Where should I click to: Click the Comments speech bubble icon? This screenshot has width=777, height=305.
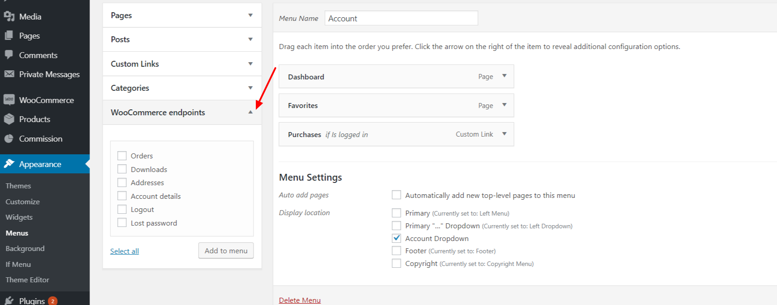9,55
